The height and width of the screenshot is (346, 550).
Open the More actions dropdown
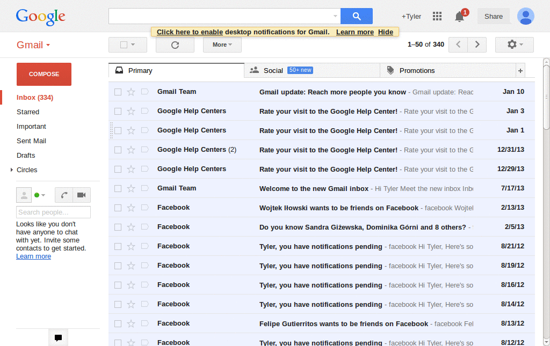coord(222,45)
